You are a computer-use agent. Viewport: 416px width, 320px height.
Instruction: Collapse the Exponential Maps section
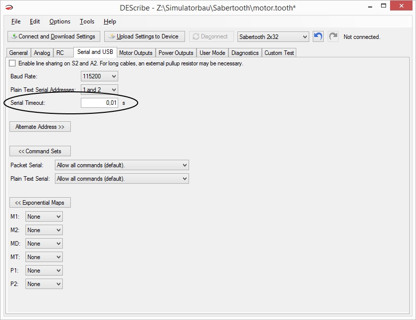[40, 203]
